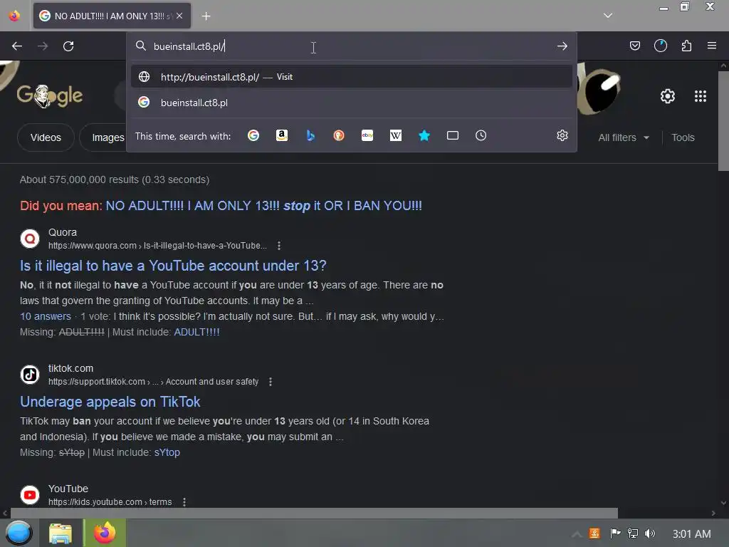
Task: Search history via clock icon
Action: 481,135
